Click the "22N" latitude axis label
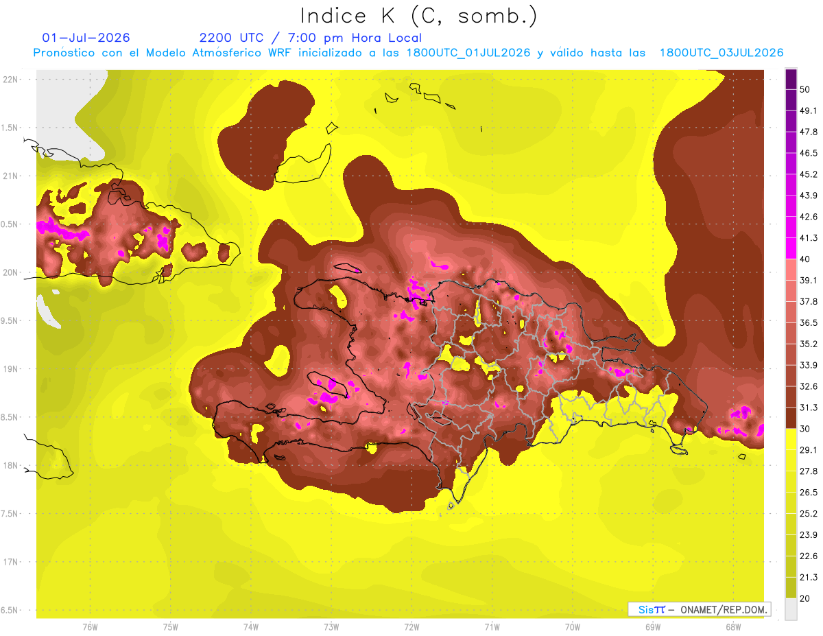Viewport: 823px width, 636px height. pyautogui.click(x=10, y=80)
